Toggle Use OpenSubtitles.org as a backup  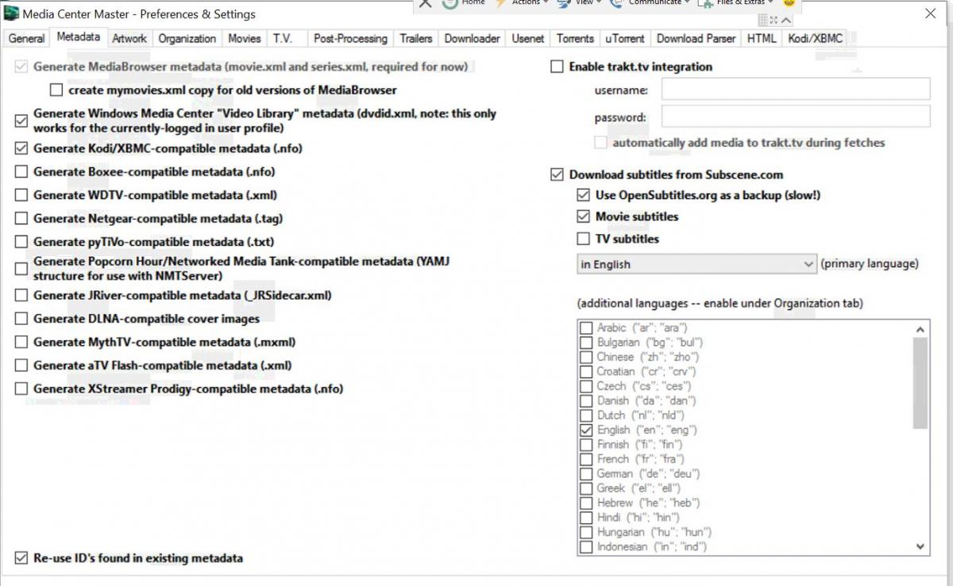point(583,195)
